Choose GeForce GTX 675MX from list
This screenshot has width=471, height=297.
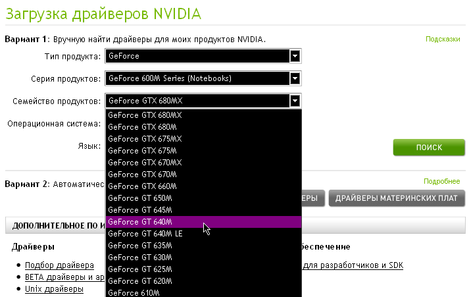[203, 139]
